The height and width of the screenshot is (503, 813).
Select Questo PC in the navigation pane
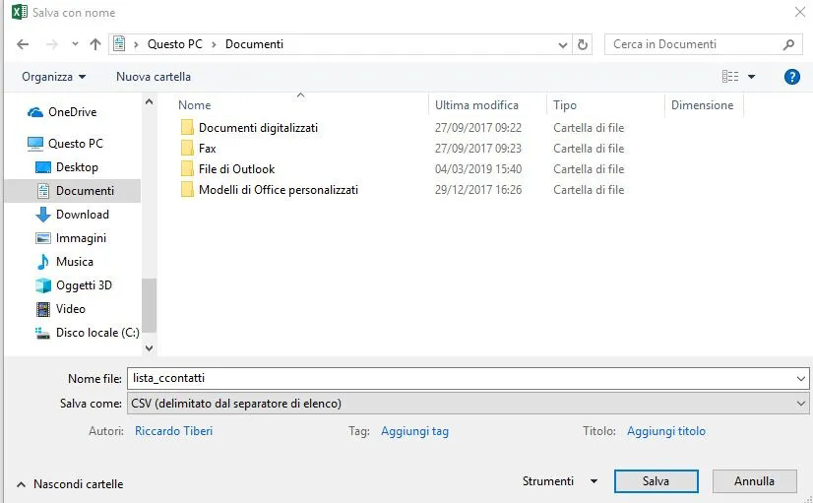pos(75,144)
